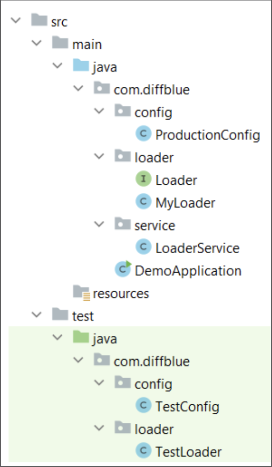
Task: Collapse the loader package under main
Action: tap(99, 156)
